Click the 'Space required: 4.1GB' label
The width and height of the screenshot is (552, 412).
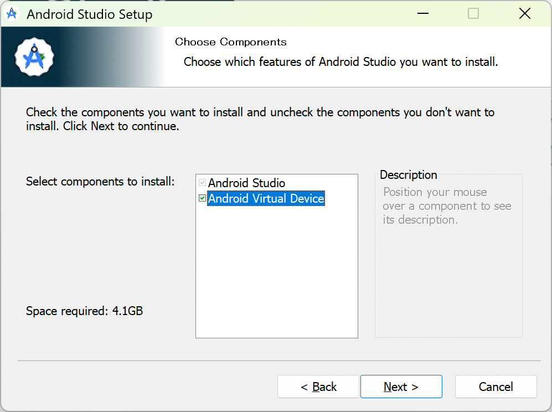[84, 311]
